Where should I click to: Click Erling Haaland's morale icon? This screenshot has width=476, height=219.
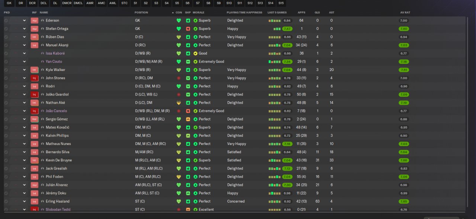(x=195, y=201)
